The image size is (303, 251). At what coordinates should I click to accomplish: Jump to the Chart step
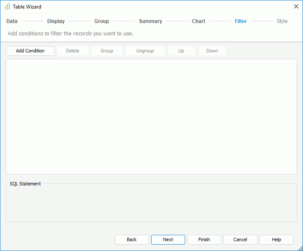198,21
